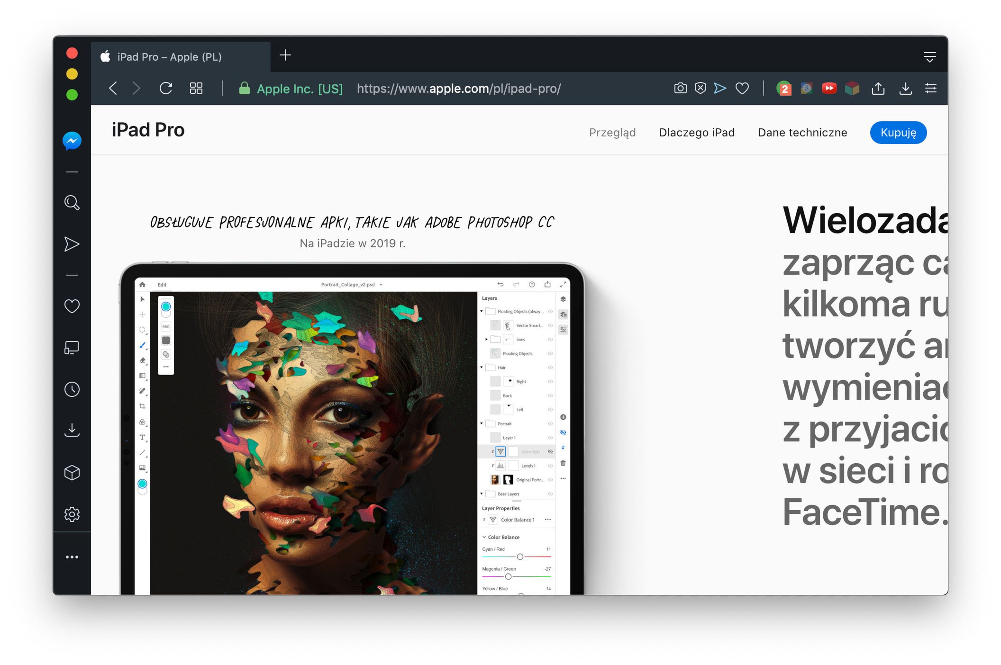Add page to bookmarks heart in address bar
The height and width of the screenshot is (665, 1001).
click(742, 88)
